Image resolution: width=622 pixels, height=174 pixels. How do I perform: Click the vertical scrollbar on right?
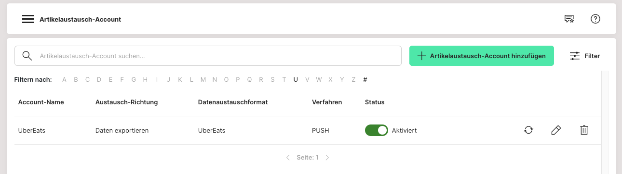[x=605, y=120]
